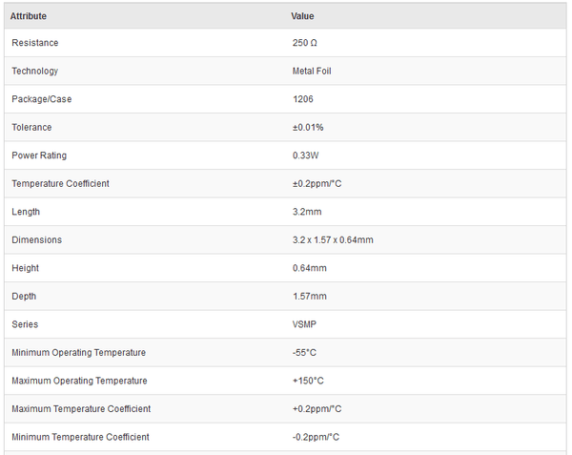Select the Resistance attribute label
572x455 pixels.
click(35, 43)
